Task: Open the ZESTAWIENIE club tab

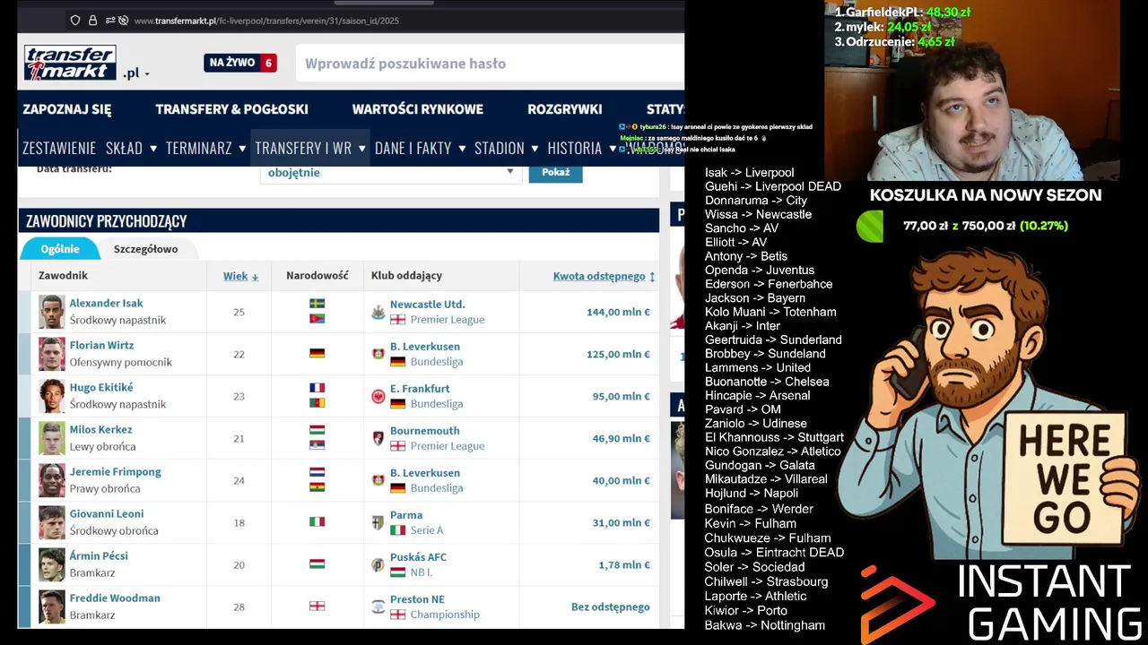Action: pos(59,149)
